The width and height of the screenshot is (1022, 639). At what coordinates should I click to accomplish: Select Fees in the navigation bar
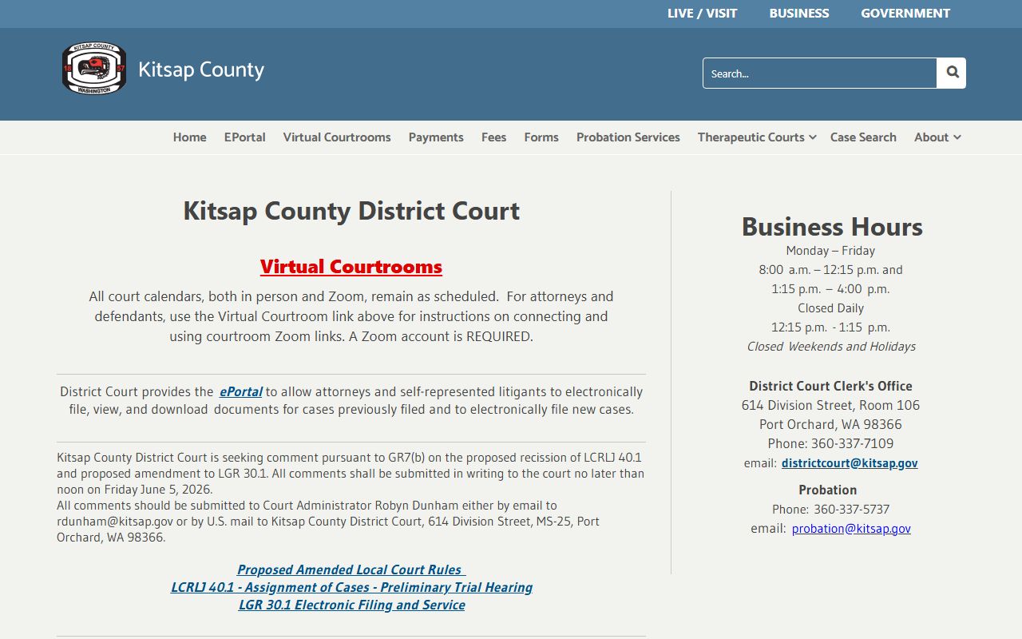pyautogui.click(x=493, y=137)
